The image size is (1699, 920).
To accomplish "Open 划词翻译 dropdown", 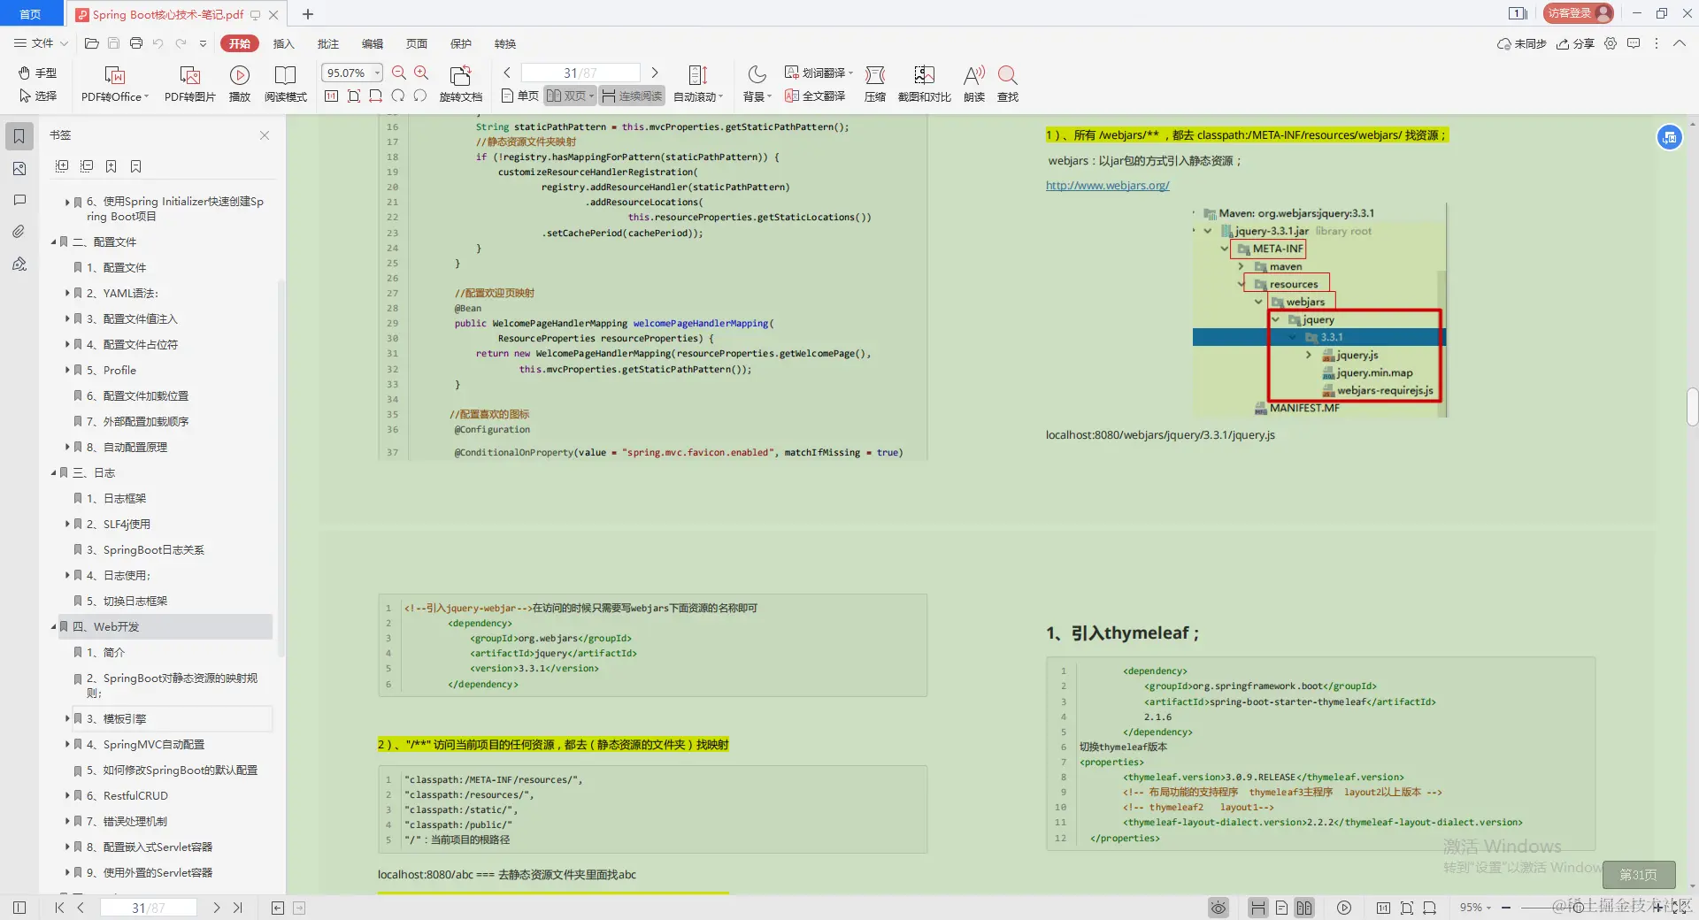I will [x=819, y=73].
